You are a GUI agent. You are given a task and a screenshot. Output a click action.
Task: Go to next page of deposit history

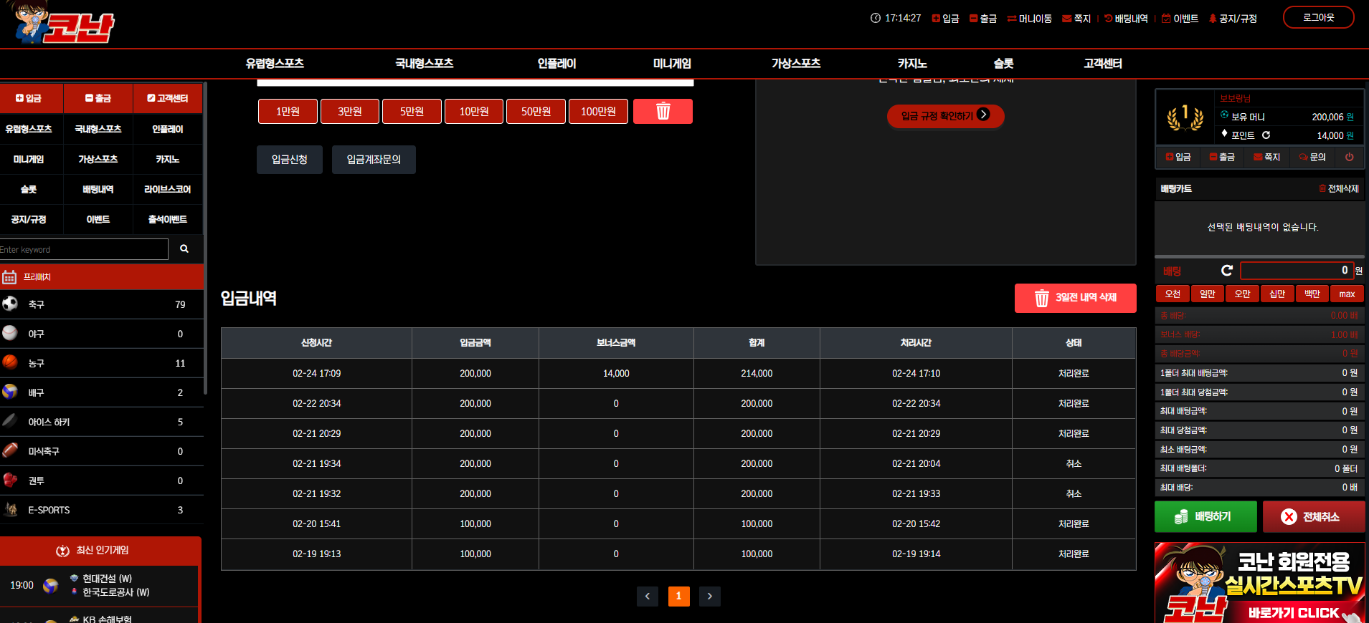coord(710,596)
